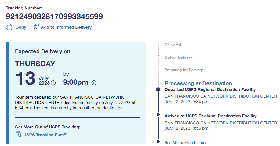Click the Copy text link

21,27
